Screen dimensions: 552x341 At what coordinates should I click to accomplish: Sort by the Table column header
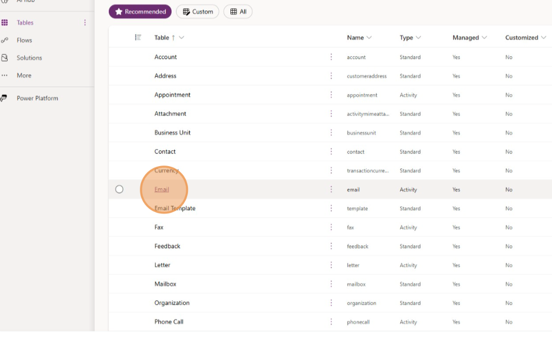pos(162,38)
